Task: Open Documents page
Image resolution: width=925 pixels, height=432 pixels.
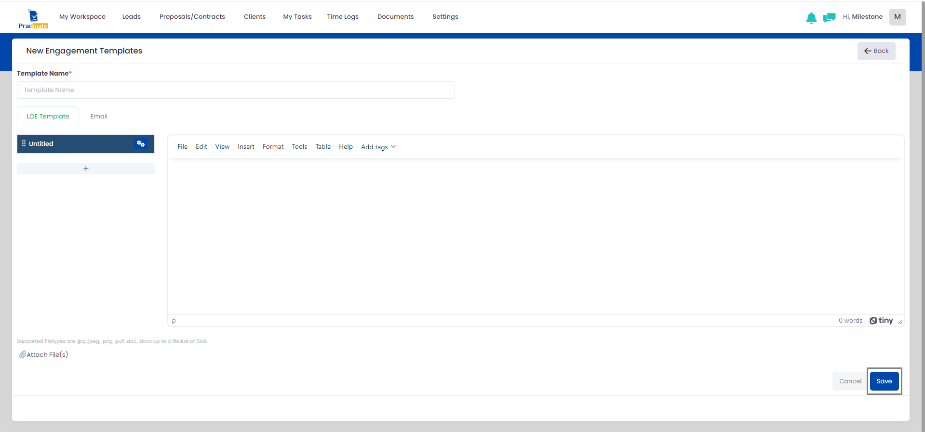Action: (395, 16)
